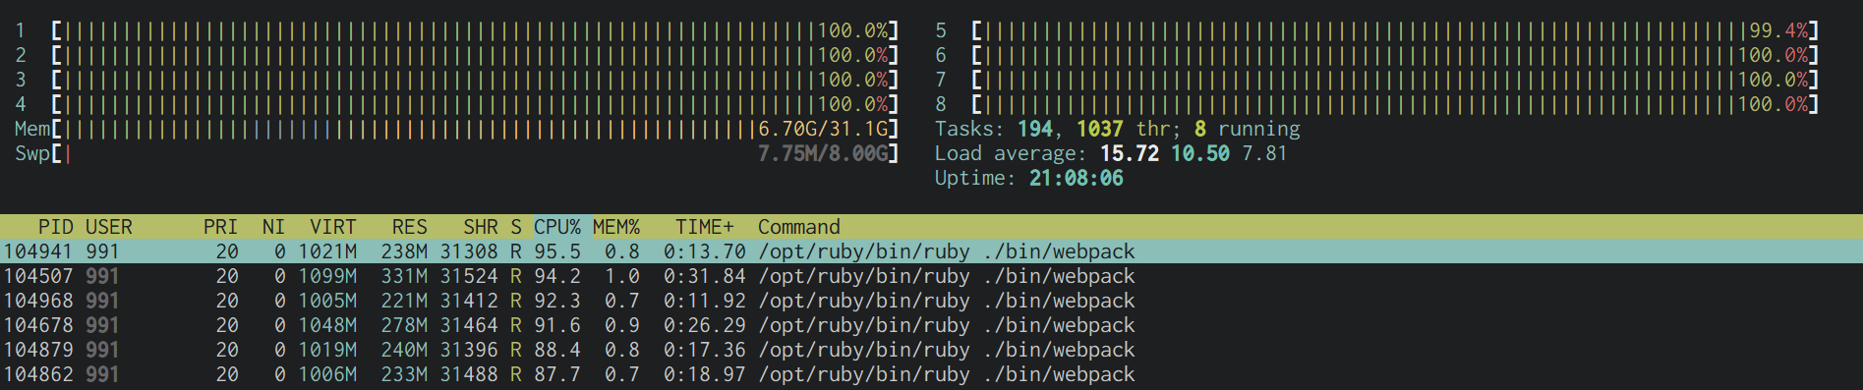Select process row with PID 104862
1863x390 pixels.
click(931, 374)
